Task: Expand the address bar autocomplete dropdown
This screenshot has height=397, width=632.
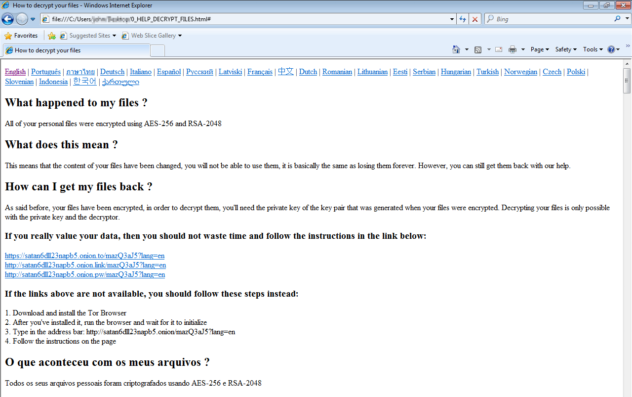Action: [452, 19]
